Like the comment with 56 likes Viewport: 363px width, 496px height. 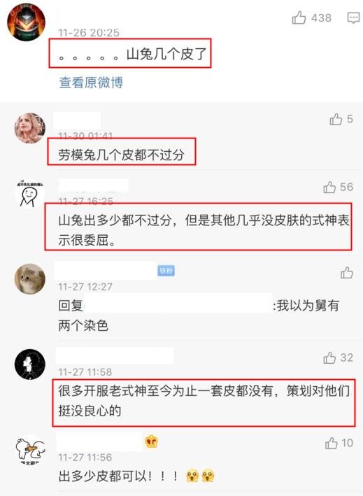[329, 187]
